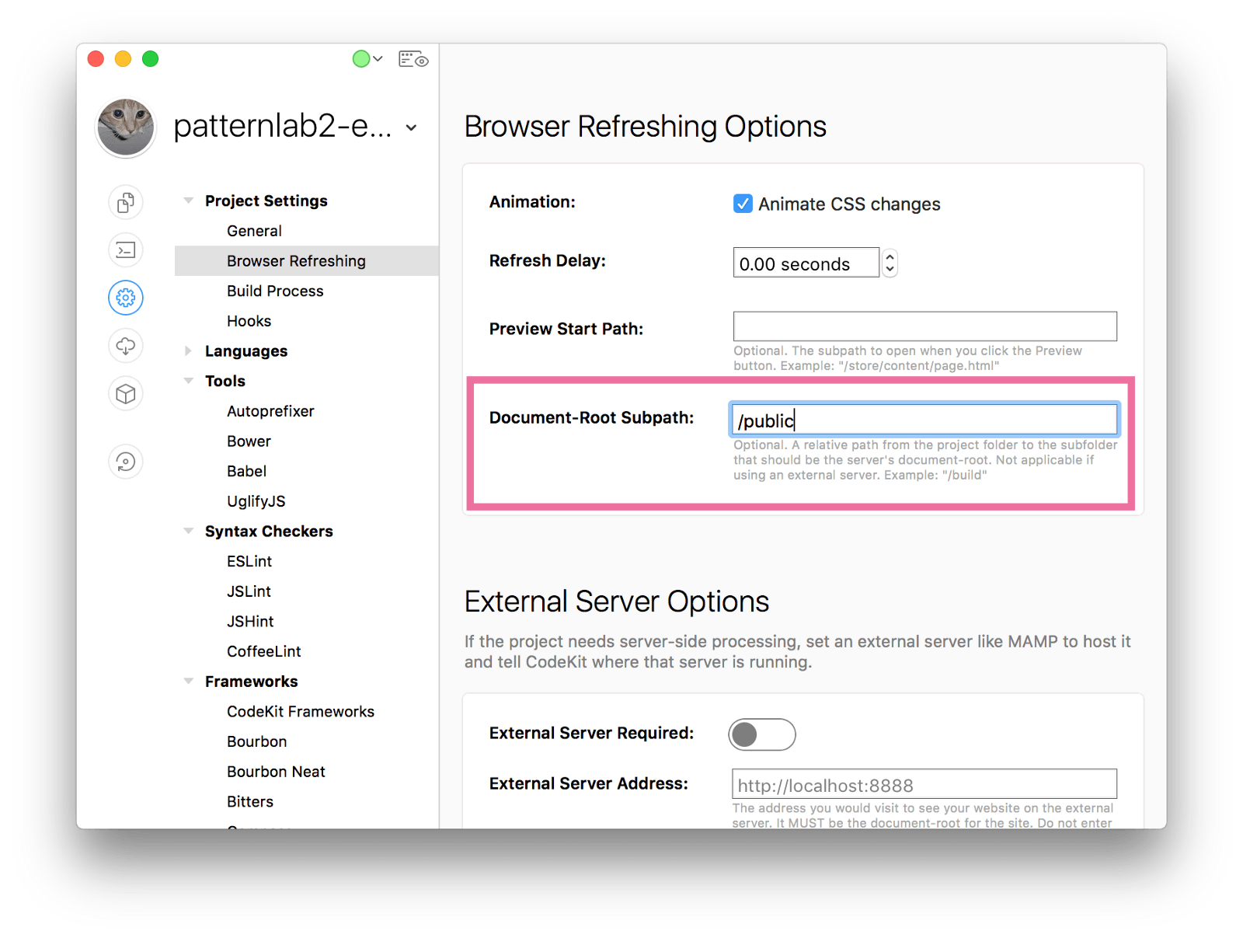Toggle the Animation checkbox off

coord(743,204)
